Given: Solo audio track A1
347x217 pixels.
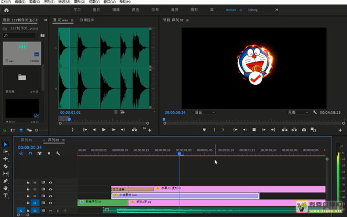Looking at the screenshot, I should coord(58,211).
